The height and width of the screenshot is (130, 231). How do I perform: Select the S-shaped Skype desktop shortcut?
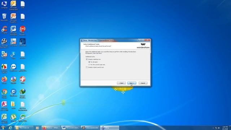[13, 55]
